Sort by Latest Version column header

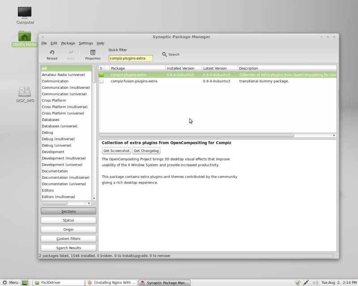(x=220, y=68)
